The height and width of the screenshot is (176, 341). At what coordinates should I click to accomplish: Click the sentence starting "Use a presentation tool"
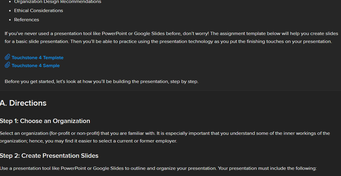pos(158,168)
